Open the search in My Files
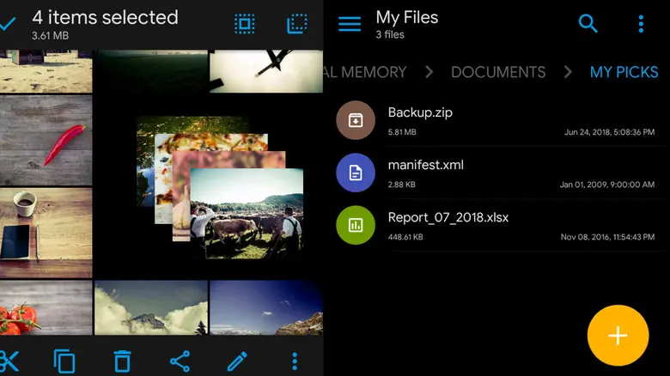 pos(588,23)
